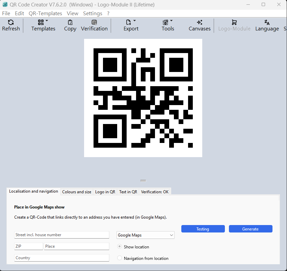Click the app logo in title bar
This screenshot has width=287, height=271.
tap(5, 4)
